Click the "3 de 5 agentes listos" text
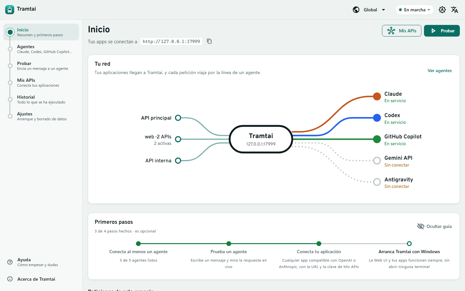The height and width of the screenshot is (291, 465). tap(139, 260)
